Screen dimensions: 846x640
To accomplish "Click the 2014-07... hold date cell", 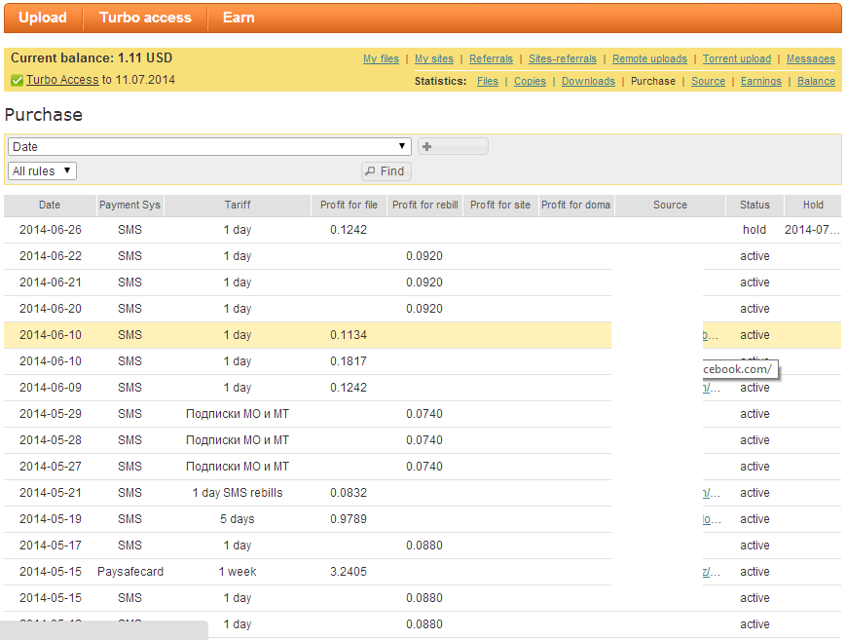I will tap(812, 230).
